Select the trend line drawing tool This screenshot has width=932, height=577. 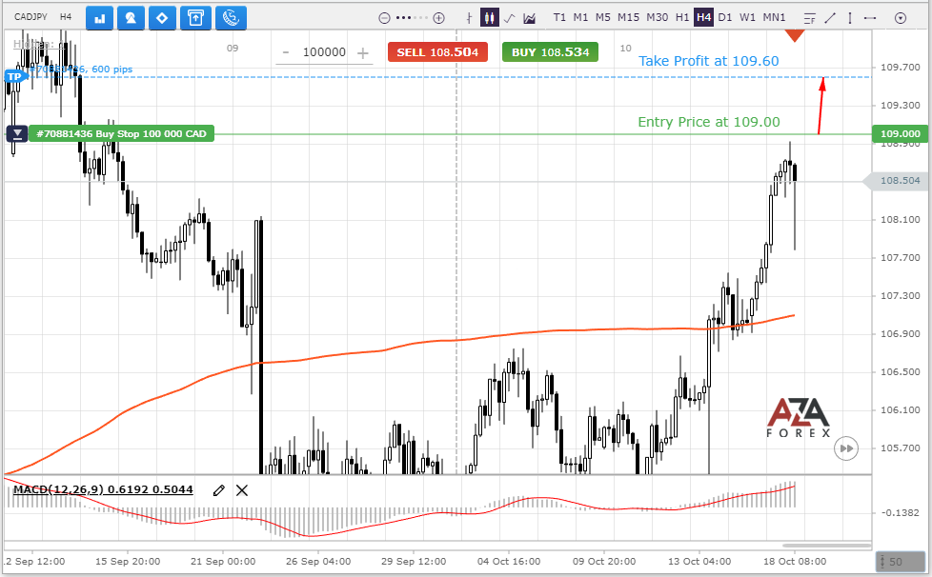click(830, 18)
